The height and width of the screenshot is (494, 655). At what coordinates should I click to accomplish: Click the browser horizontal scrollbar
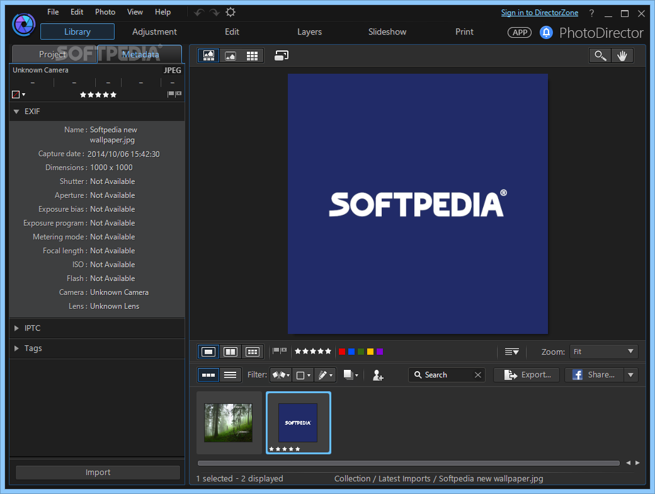click(409, 463)
